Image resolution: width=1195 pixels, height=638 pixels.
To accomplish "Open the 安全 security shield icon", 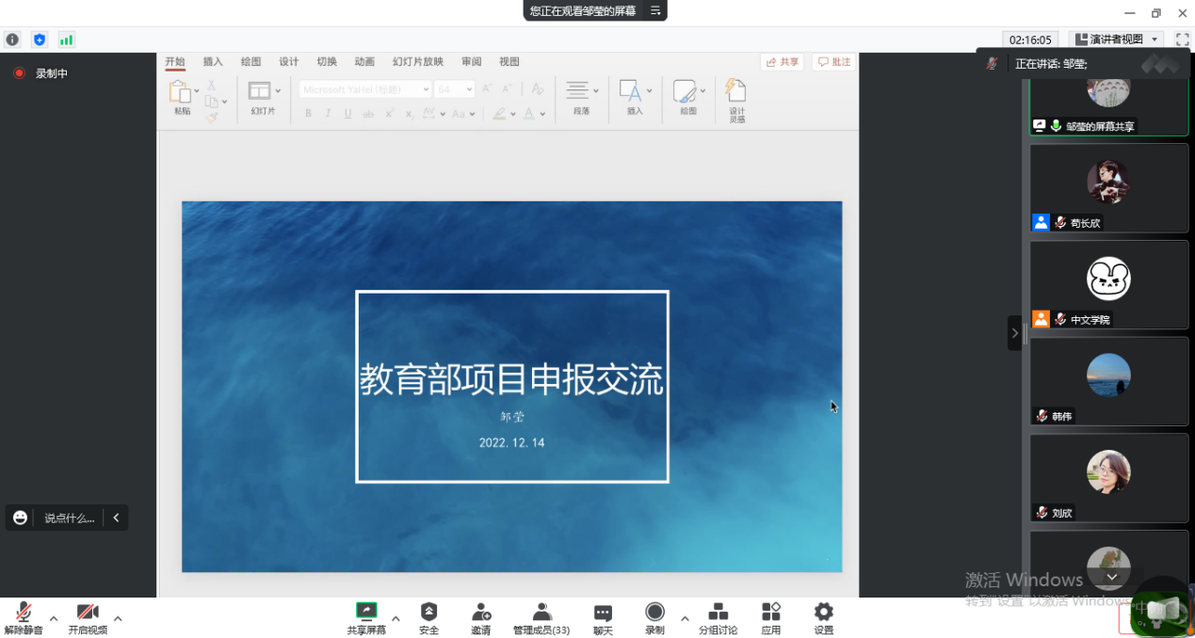I will pos(428,614).
